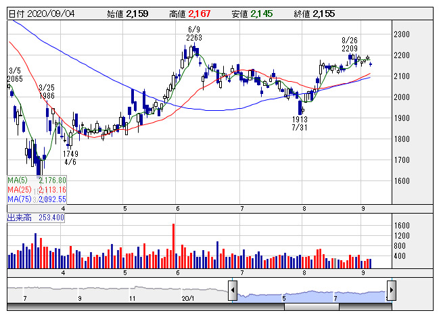Click the 8/26 high label 2209

pos(350,49)
